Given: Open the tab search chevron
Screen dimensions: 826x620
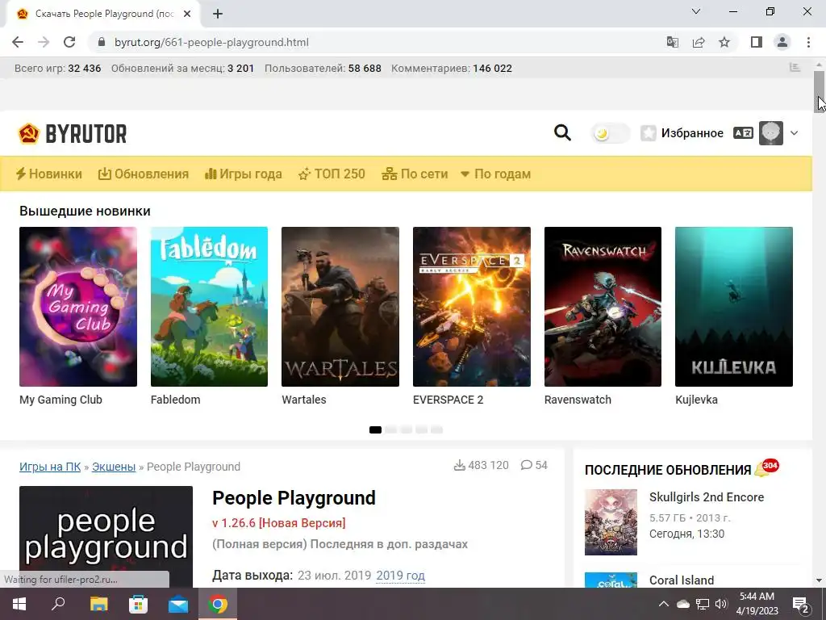Looking at the screenshot, I should click(x=696, y=11).
